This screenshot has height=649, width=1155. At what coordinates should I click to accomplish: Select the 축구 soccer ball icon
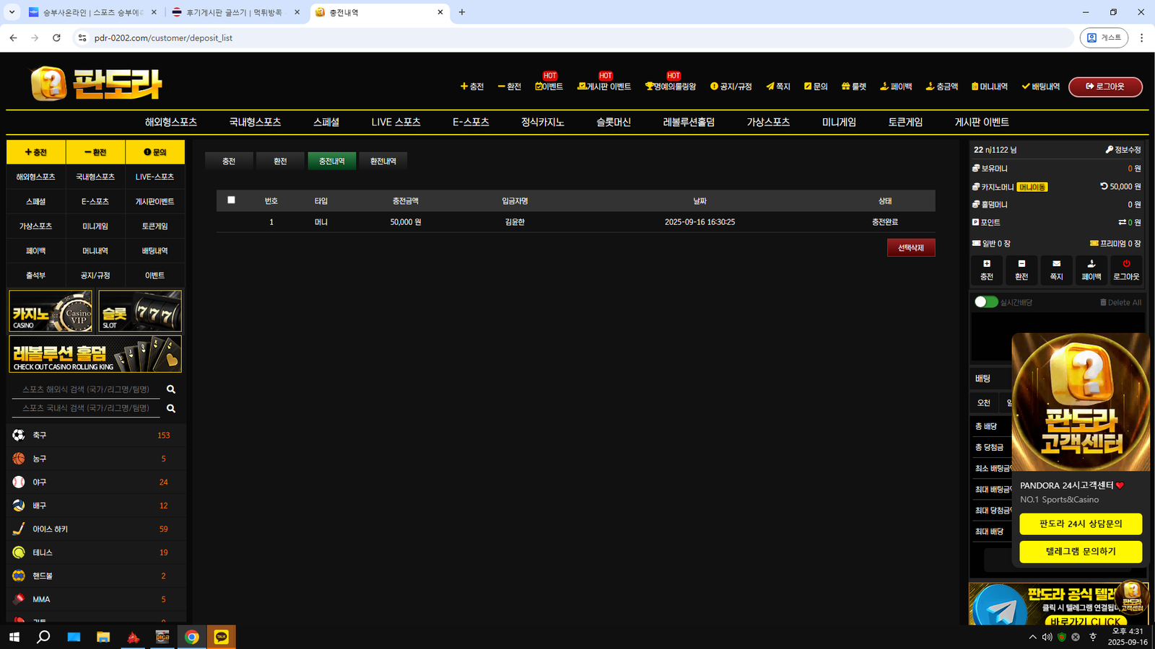tap(19, 436)
